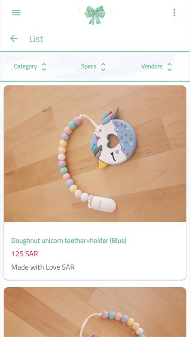Screen dimensions: 190x337
Task: Open the hamburger navigation menu
Action: pyautogui.click(x=16, y=12)
